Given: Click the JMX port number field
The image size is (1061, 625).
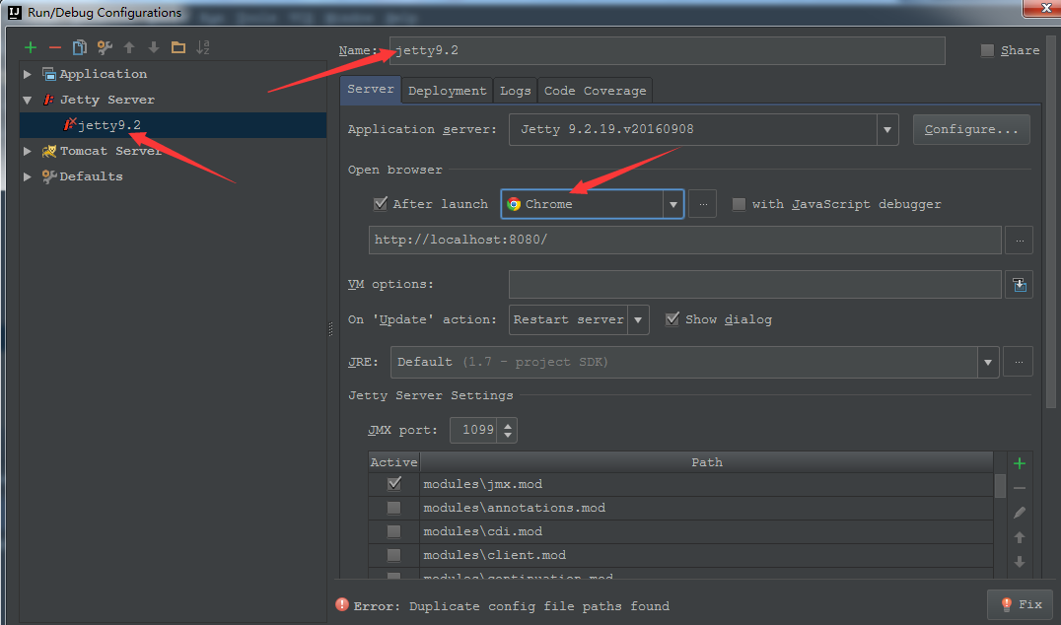Looking at the screenshot, I should point(473,430).
